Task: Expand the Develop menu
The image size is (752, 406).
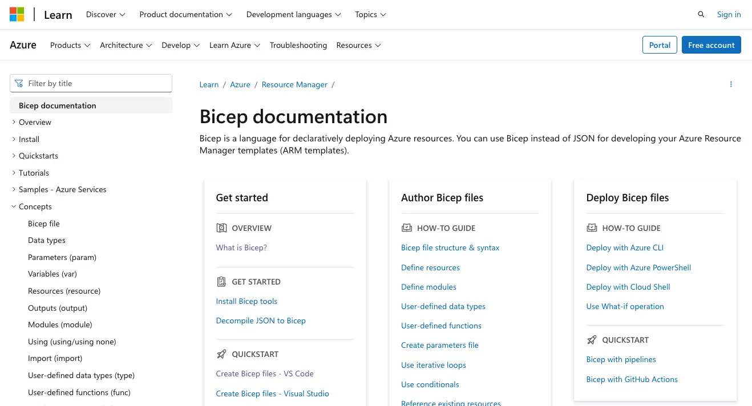Action: tap(181, 45)
